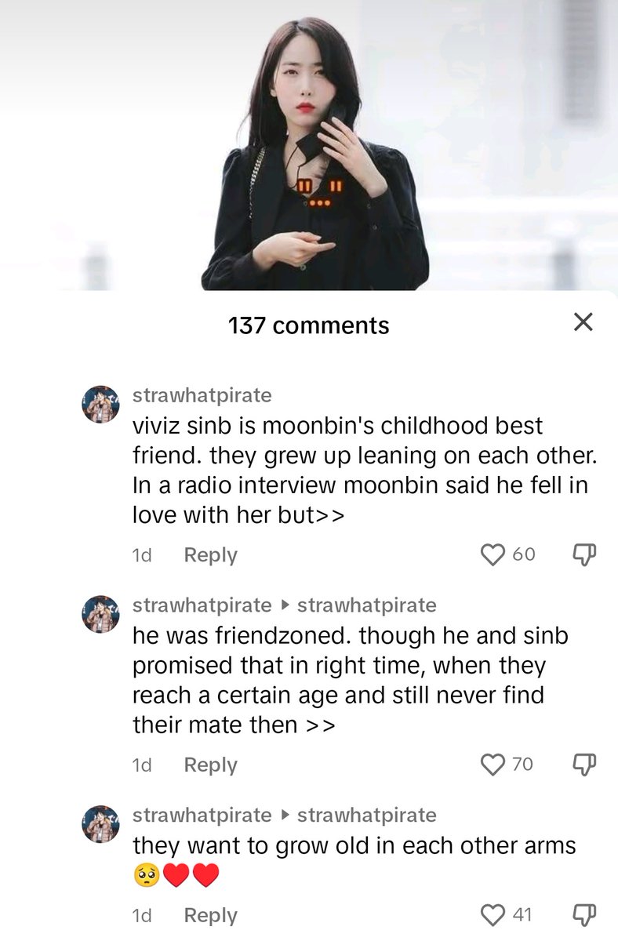Tap the first comment text about moonbin
Screen dimensions: 618x941
tap(360, 470)
